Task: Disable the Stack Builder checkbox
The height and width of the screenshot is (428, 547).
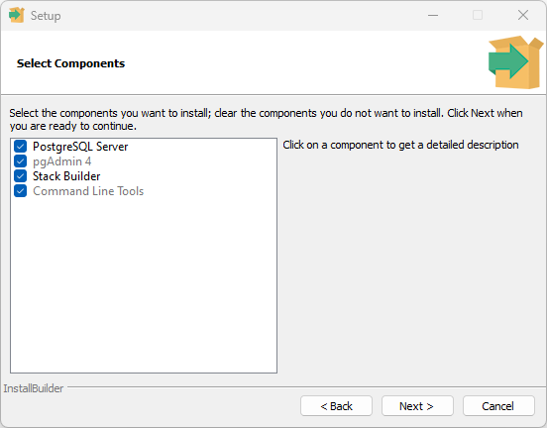Action: [20, 175]
